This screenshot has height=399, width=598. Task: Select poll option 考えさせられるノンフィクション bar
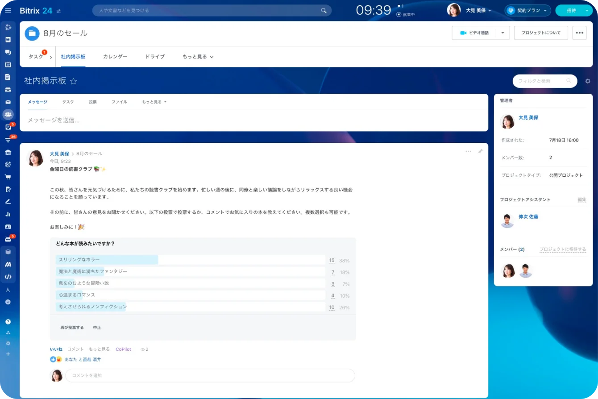click(191, 307)
